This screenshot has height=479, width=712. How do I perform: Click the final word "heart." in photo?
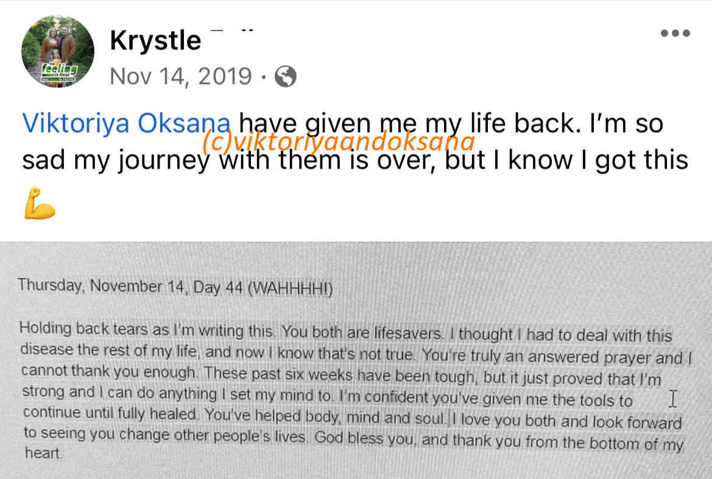coord(44,453)
